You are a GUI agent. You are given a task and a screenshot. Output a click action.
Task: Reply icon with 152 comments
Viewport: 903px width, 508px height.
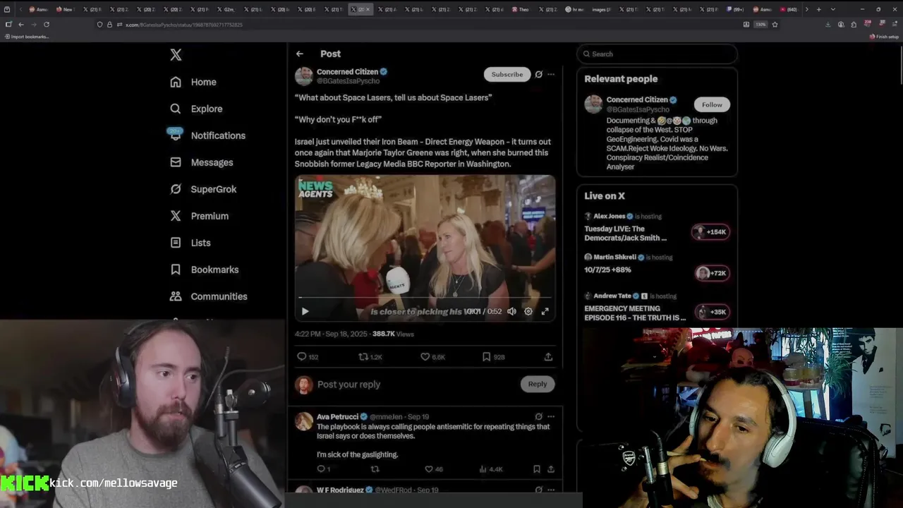coord(308,357)
